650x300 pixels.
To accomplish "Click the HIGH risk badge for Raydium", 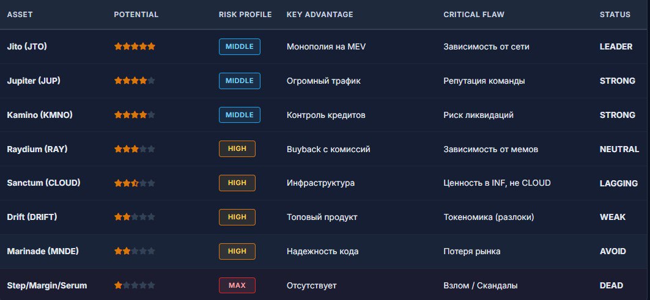I will coord(237,148).
